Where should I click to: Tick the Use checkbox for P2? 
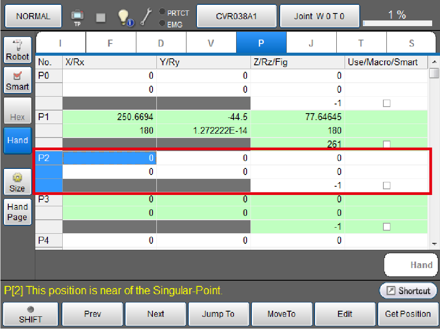coord(386,185)
